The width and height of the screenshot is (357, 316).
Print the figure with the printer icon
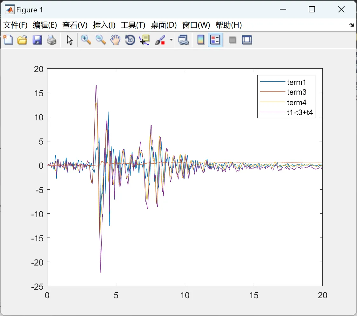pos(52,40)
